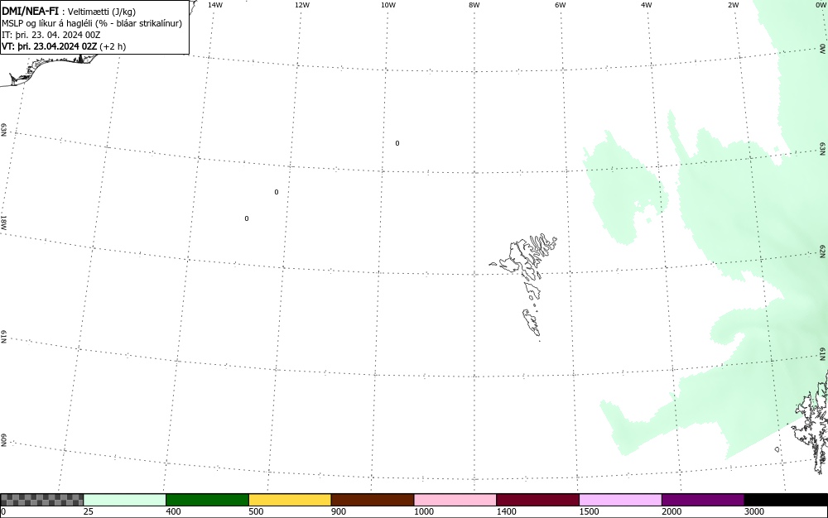Click the checkered 0–25 legend swatch
828x518 pixels.
pos(41,500)
